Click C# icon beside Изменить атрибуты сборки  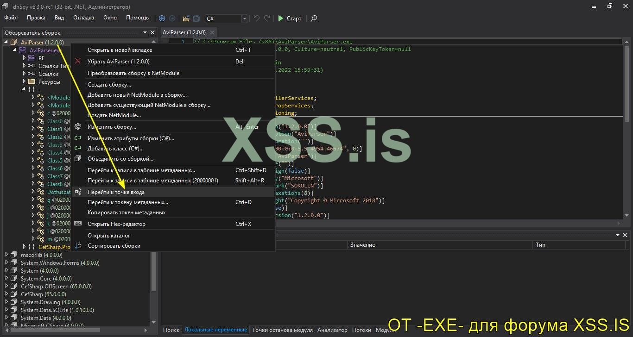(x=78, y=138)
